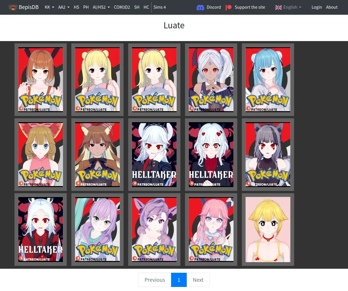This screenshot has width=348, height=291.
Task: Open the BepisDB home link
Action: [x=24, y=7]
